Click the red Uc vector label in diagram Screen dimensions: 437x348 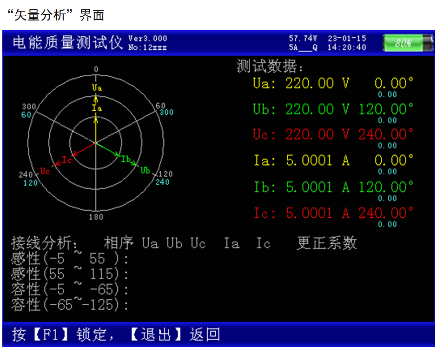point(45,171)
